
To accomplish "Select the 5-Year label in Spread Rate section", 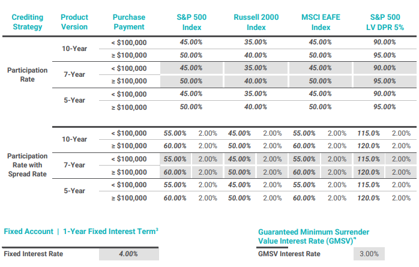I will 74,191.
